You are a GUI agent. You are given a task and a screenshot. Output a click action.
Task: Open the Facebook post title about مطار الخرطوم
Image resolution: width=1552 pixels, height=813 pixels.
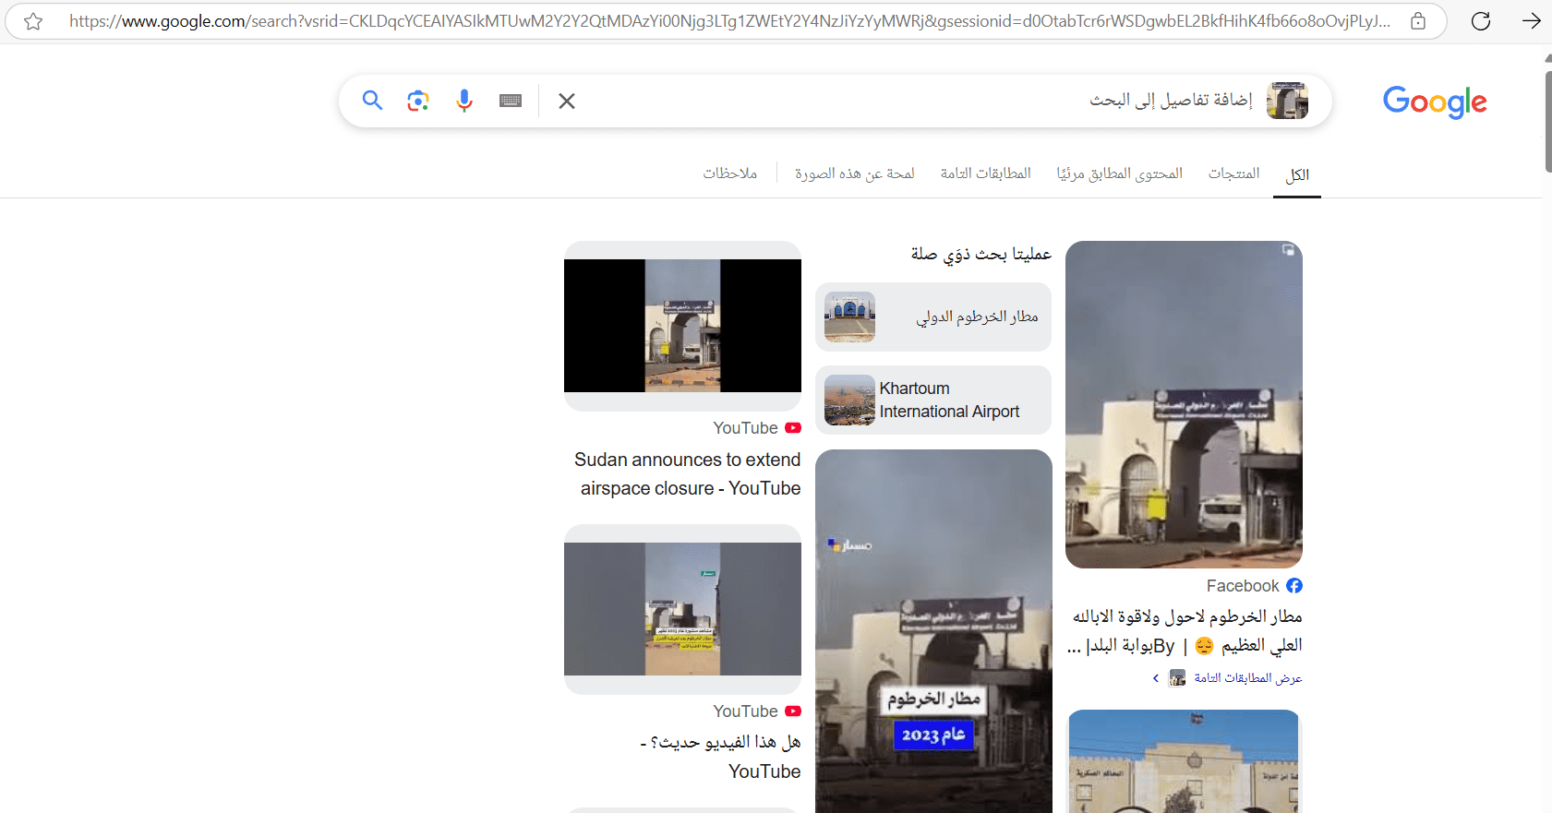[1185, 630]
